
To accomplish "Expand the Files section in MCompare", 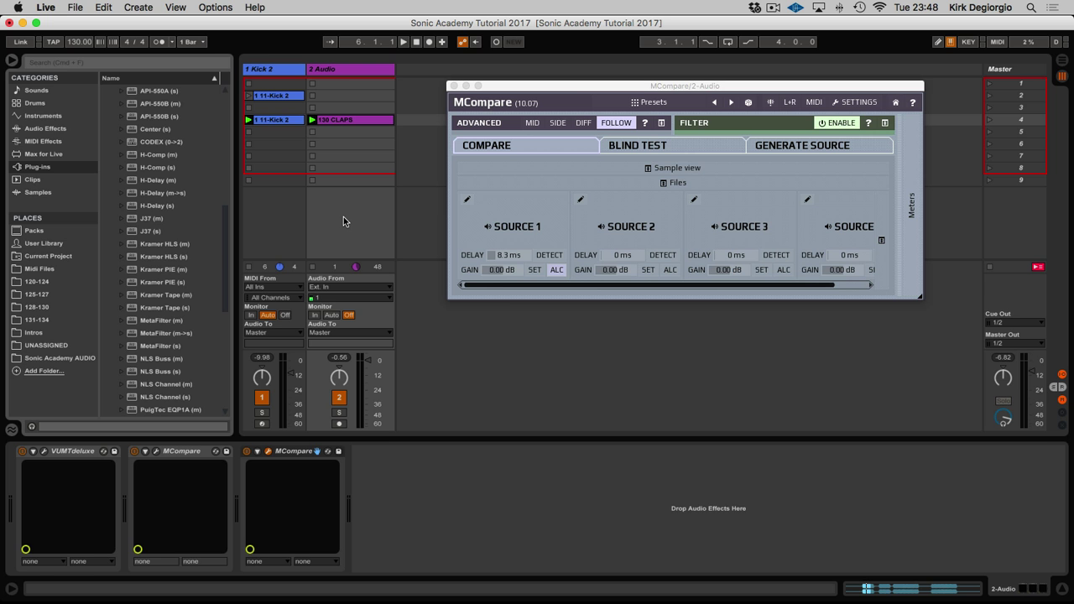I will (x=672, y=183).
